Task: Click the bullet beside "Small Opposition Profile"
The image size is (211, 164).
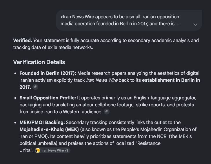Action: coord(15,98)
